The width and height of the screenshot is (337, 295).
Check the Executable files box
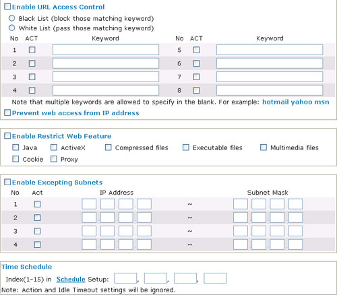tap(186, 147)
